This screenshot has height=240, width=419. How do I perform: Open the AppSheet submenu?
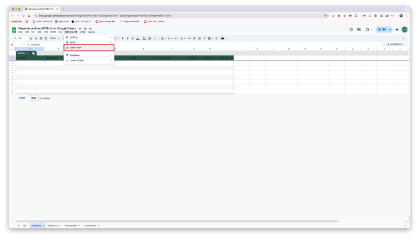click(76, 55)
